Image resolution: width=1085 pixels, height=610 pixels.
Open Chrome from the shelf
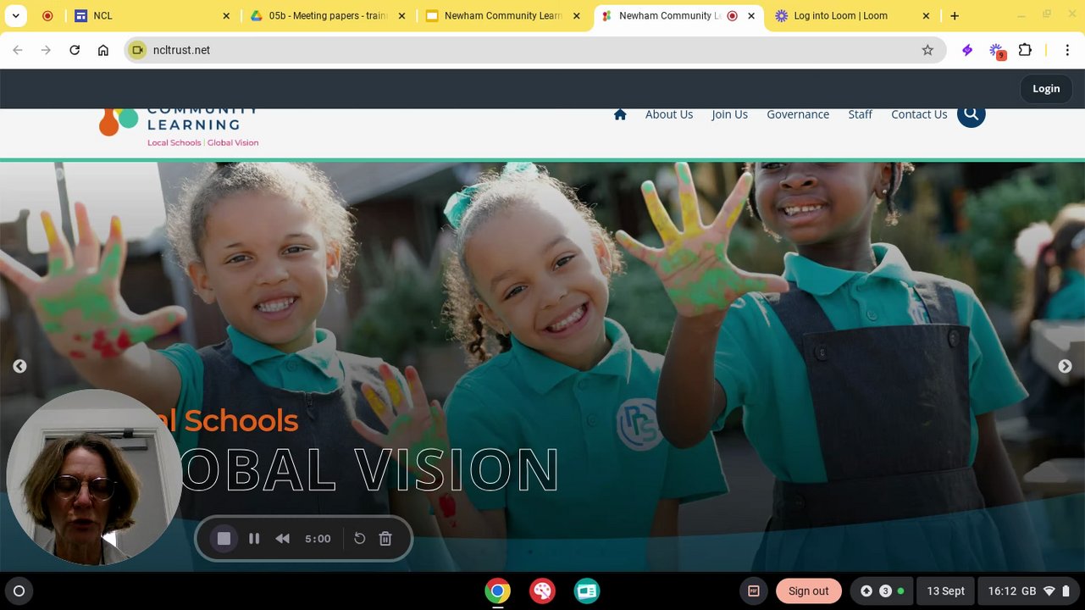point(498,591)
